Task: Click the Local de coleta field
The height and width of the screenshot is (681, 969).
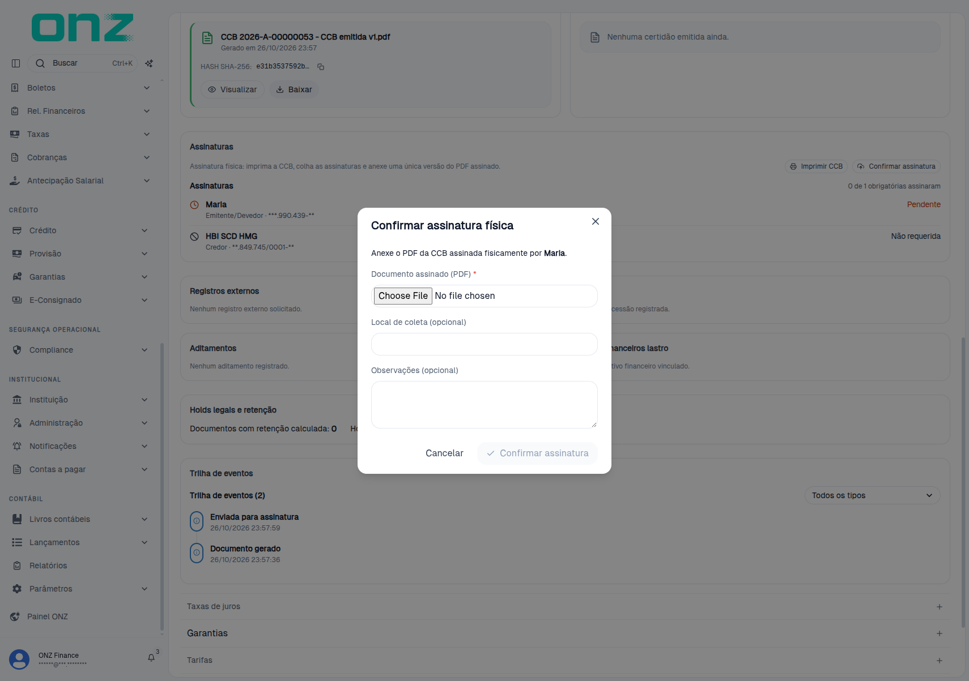Action: [484, 344]
